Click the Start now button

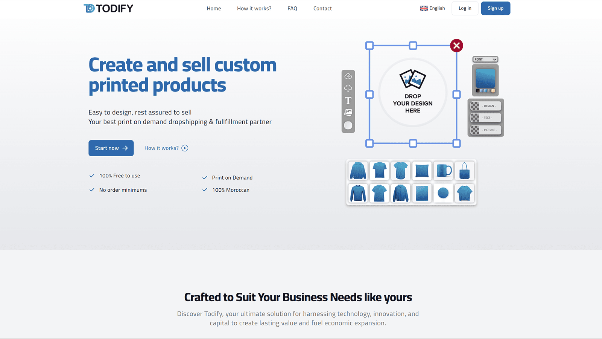(x=111, y=148)
